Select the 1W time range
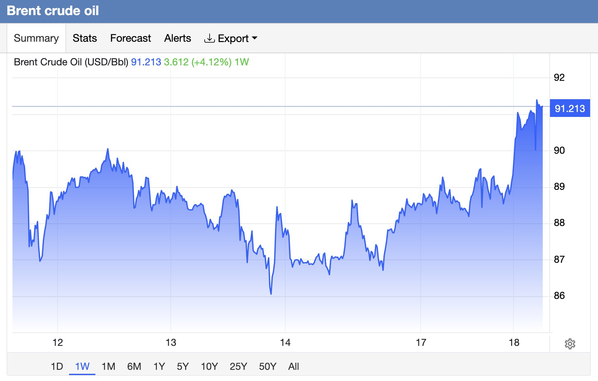598x381 pixels. [x=82, y=366]
